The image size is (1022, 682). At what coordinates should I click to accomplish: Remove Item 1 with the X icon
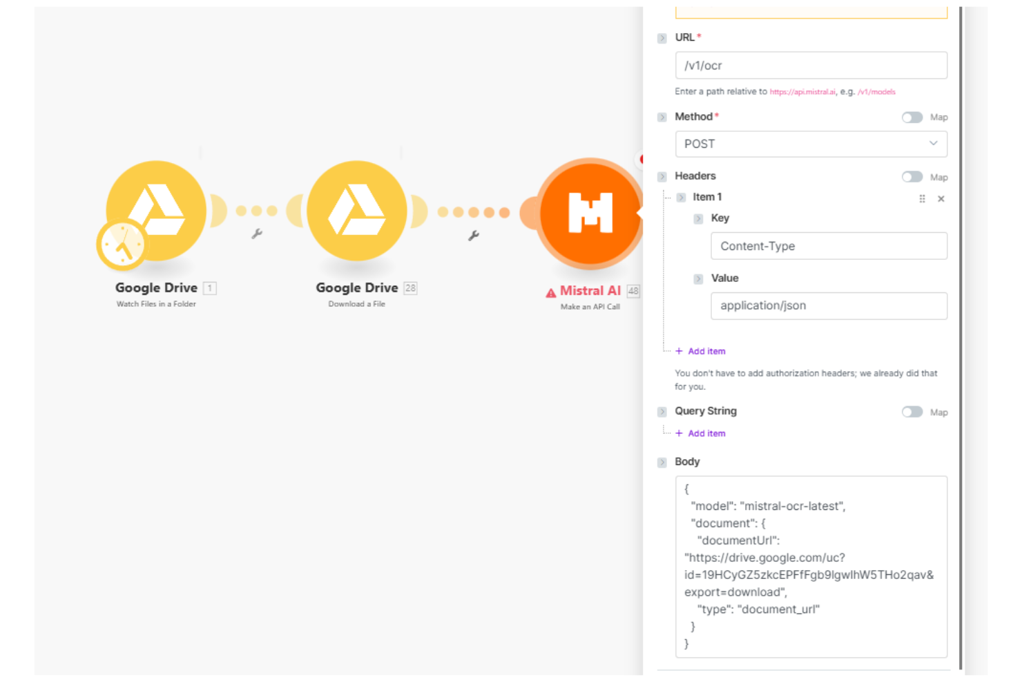[x=941, y=199]
